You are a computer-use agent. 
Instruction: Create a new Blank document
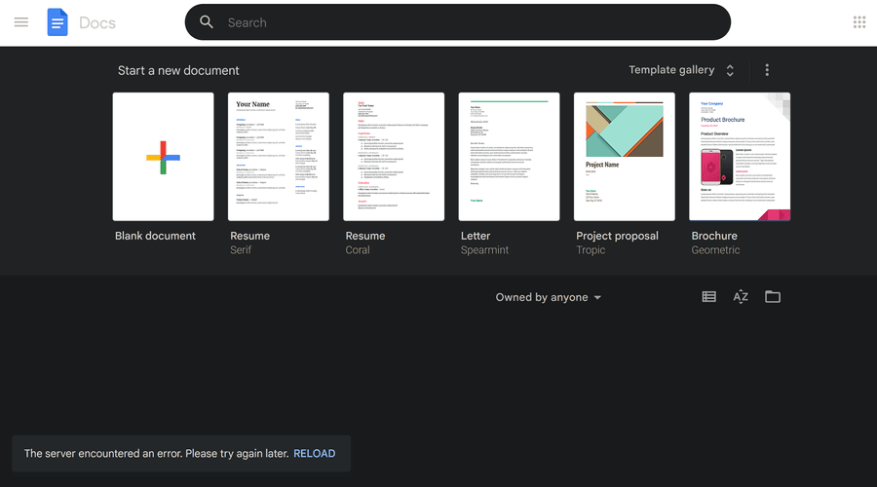coord(163,157)
